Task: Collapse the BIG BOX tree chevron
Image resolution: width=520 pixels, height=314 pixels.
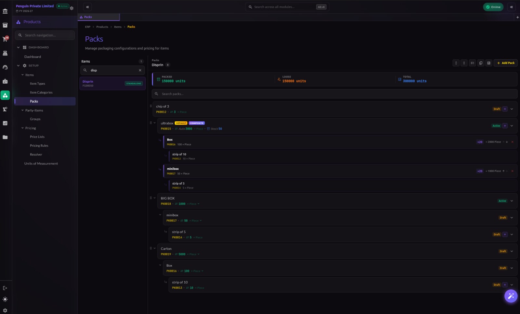Action: 155,198
